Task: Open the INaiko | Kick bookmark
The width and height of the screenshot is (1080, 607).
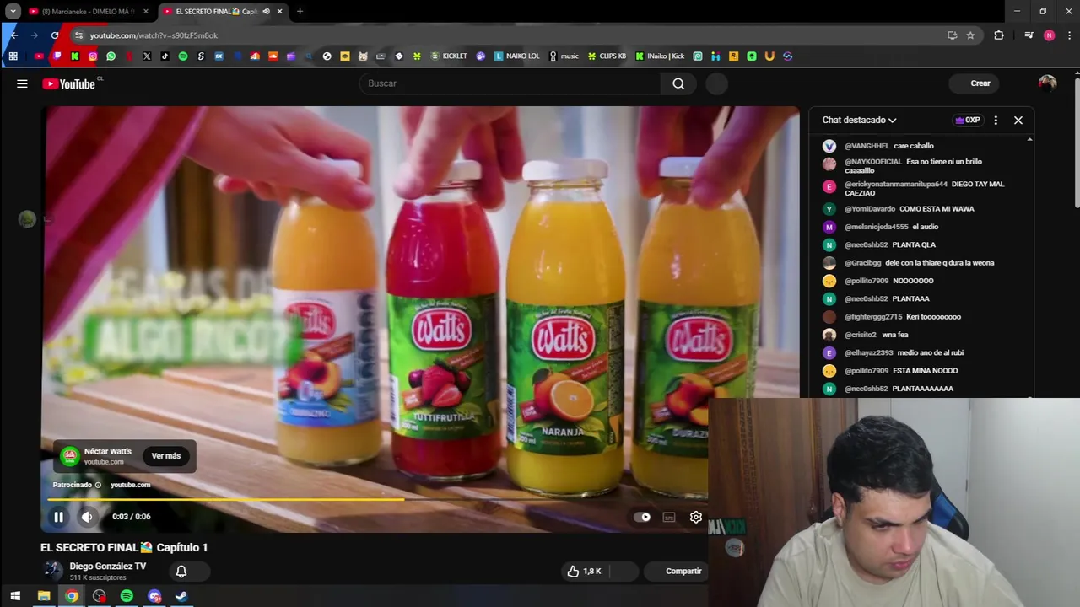Action: tap(660, 56)
